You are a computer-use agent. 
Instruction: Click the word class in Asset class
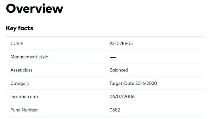(27, 70)
